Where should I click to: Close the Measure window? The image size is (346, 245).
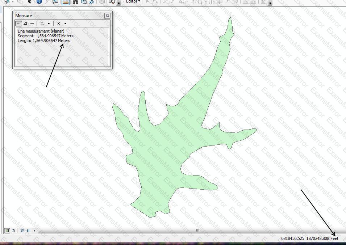[107, 16]
